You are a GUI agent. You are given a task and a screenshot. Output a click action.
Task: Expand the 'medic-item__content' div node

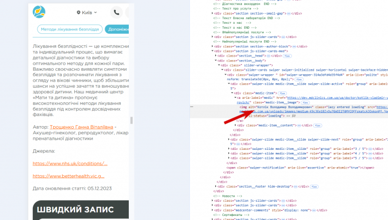235,125
